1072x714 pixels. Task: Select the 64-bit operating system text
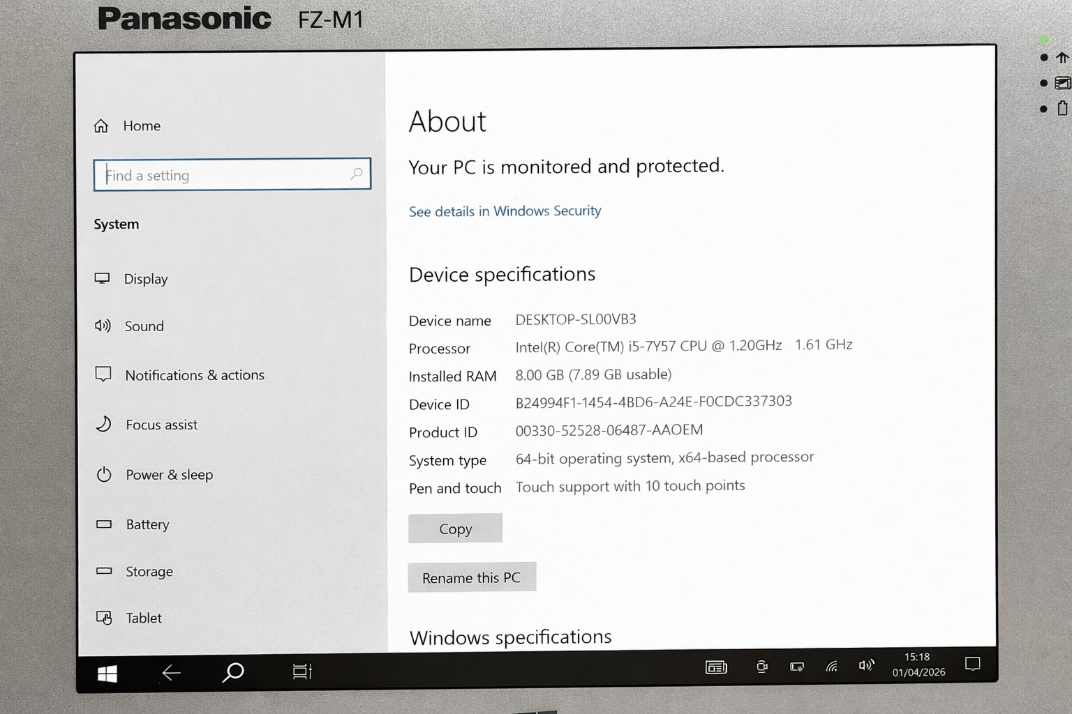pos(593,458)
